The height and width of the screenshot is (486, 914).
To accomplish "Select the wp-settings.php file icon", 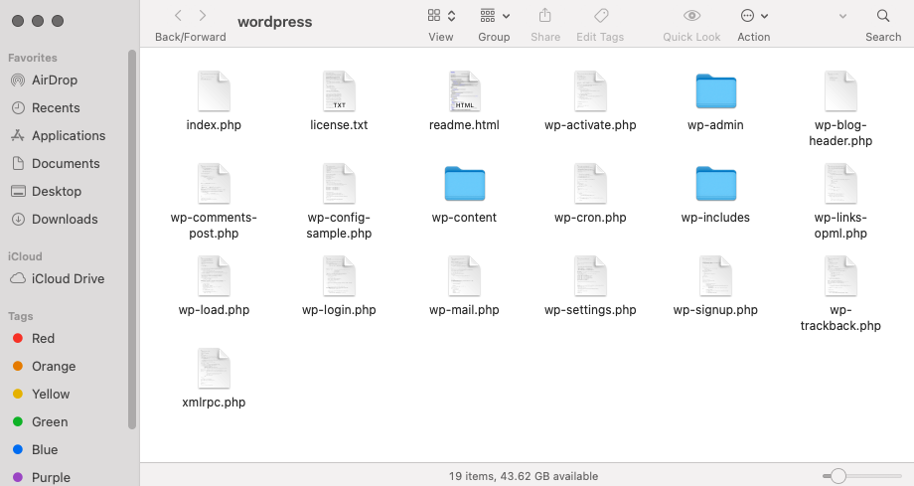I will (x=590, y=276).
